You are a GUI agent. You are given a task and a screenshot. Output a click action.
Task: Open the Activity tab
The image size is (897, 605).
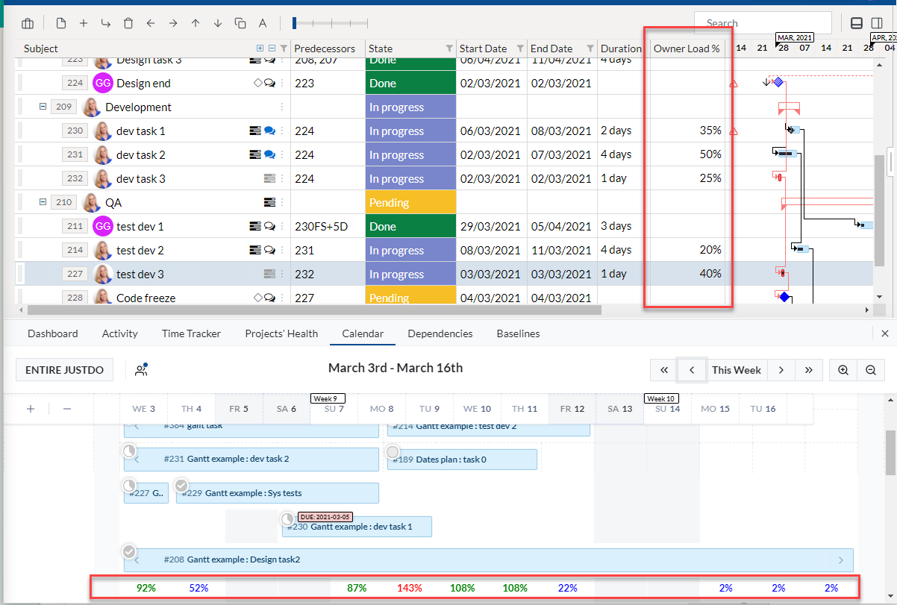click(120, 333)
